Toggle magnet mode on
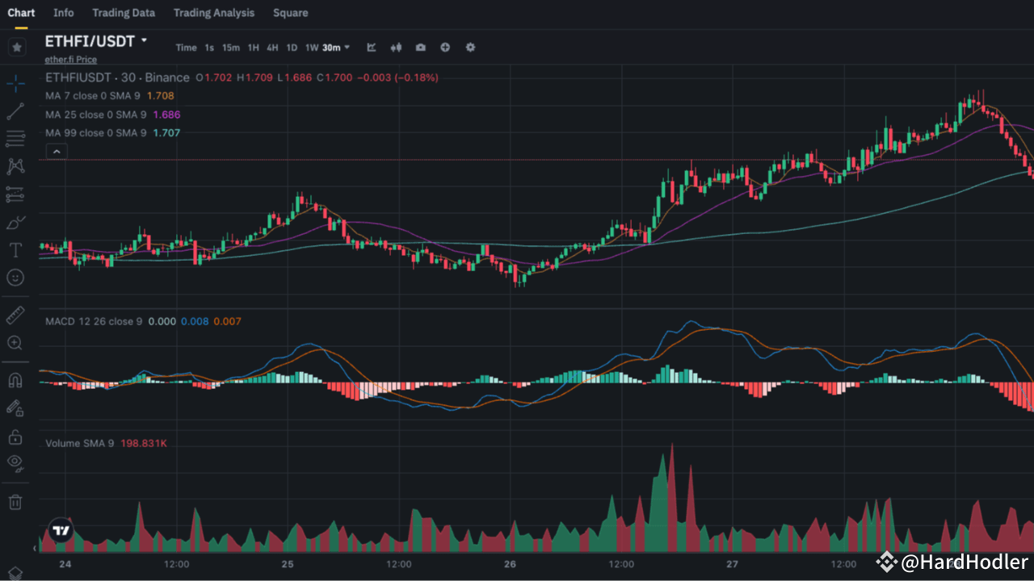This screenshot has height=581, width=1034. click(15, 380)
